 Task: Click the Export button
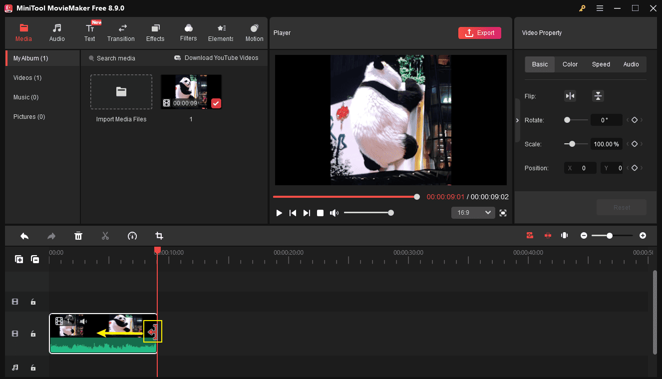pos(480,33)
